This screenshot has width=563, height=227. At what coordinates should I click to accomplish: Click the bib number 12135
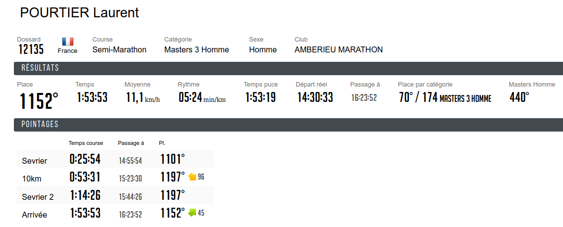[x=31, y=49]
